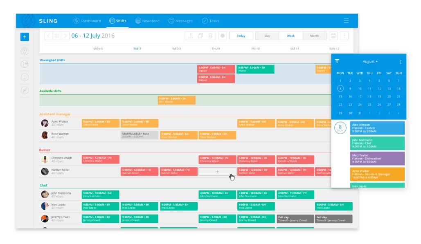
Task: Open the time clock icon in the left sidebar
Action: [25, 65]
